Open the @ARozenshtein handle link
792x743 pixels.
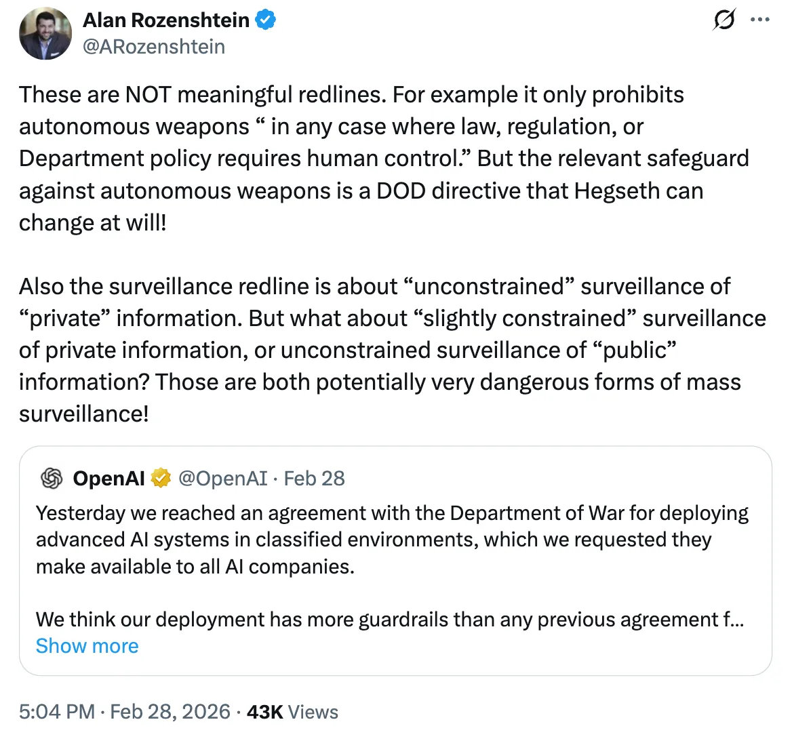pos(154,47)
